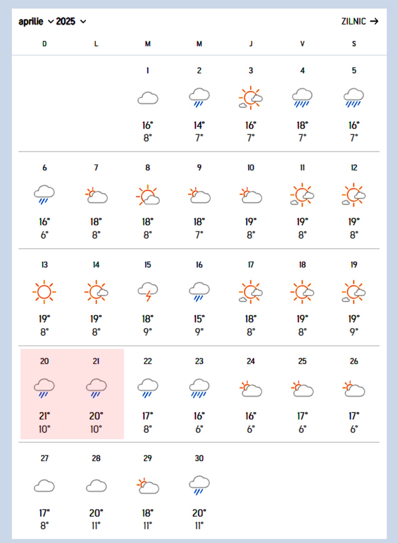Click the partly sunny icon on April 3

point(251,98)
